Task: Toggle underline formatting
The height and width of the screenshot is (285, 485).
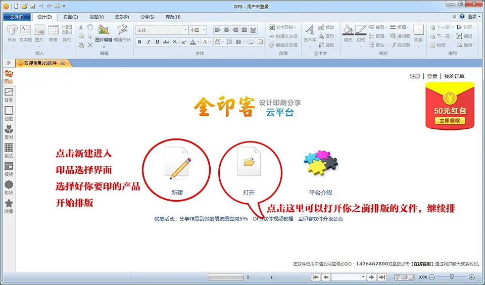Action: click(158, 42)
